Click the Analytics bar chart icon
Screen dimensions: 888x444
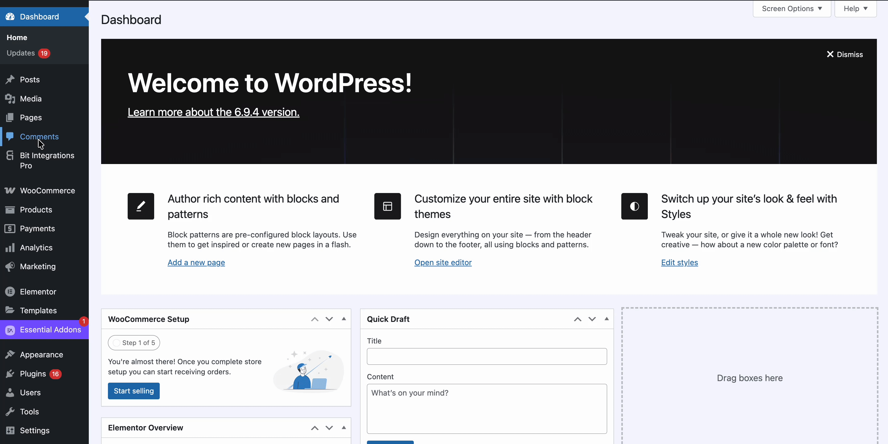tap(10, 248)
